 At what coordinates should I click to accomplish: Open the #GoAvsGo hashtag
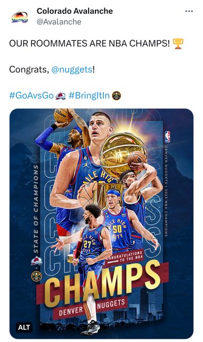pos(31,96)
